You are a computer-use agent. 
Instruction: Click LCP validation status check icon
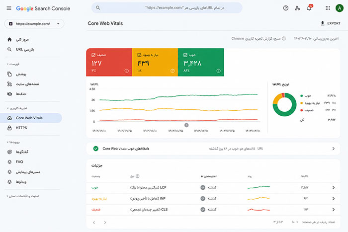click(x=203, y=187)
